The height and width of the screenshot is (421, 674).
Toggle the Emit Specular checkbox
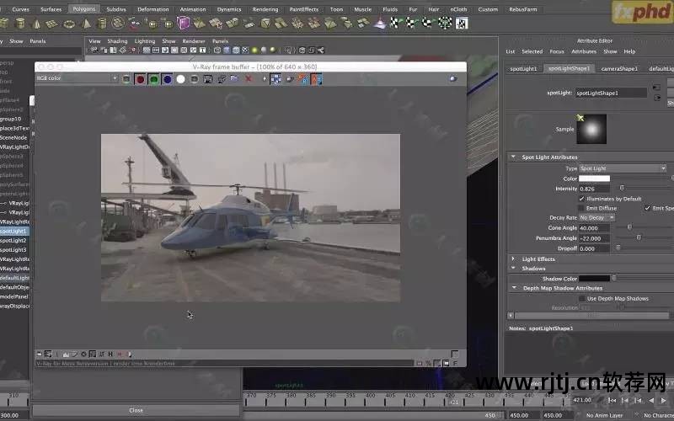click(647, 208)
